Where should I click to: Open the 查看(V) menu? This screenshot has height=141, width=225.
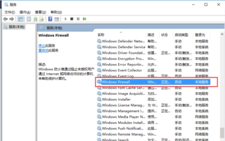point(40,12)
